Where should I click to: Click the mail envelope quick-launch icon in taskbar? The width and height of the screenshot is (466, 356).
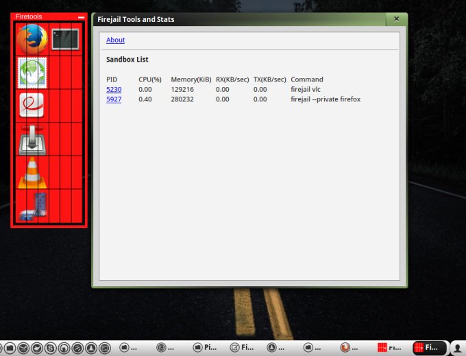point(23,348)
